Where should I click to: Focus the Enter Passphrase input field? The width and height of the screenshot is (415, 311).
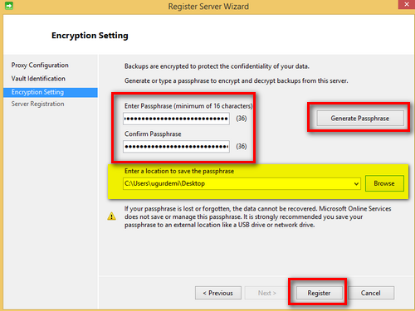point(176,119)
